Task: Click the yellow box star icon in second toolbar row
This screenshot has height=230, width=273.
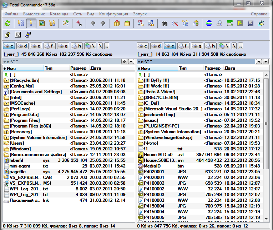Action: 7,35
